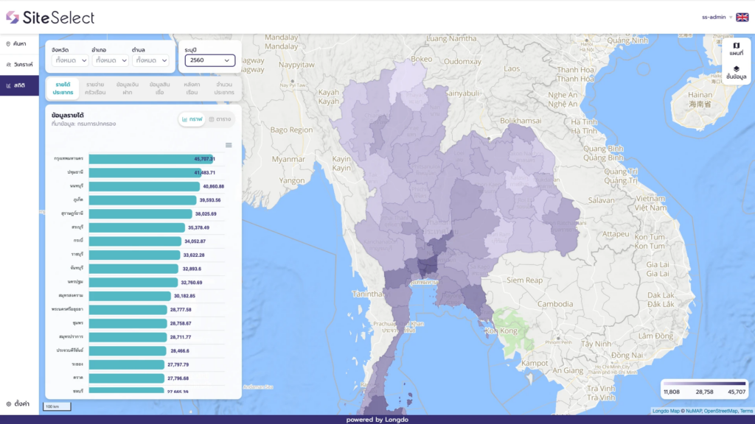The height and width of the screenshot is (424, 755).
Task: Go to ค้นหา search in sidebar
Action: point(19,44)
